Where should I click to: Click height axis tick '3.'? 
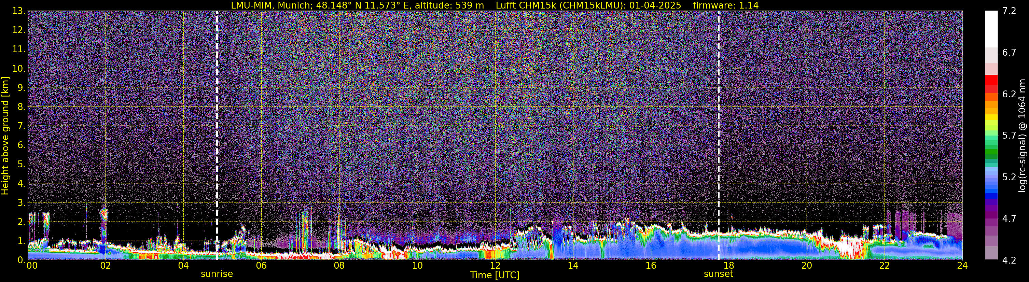point(21,203)
